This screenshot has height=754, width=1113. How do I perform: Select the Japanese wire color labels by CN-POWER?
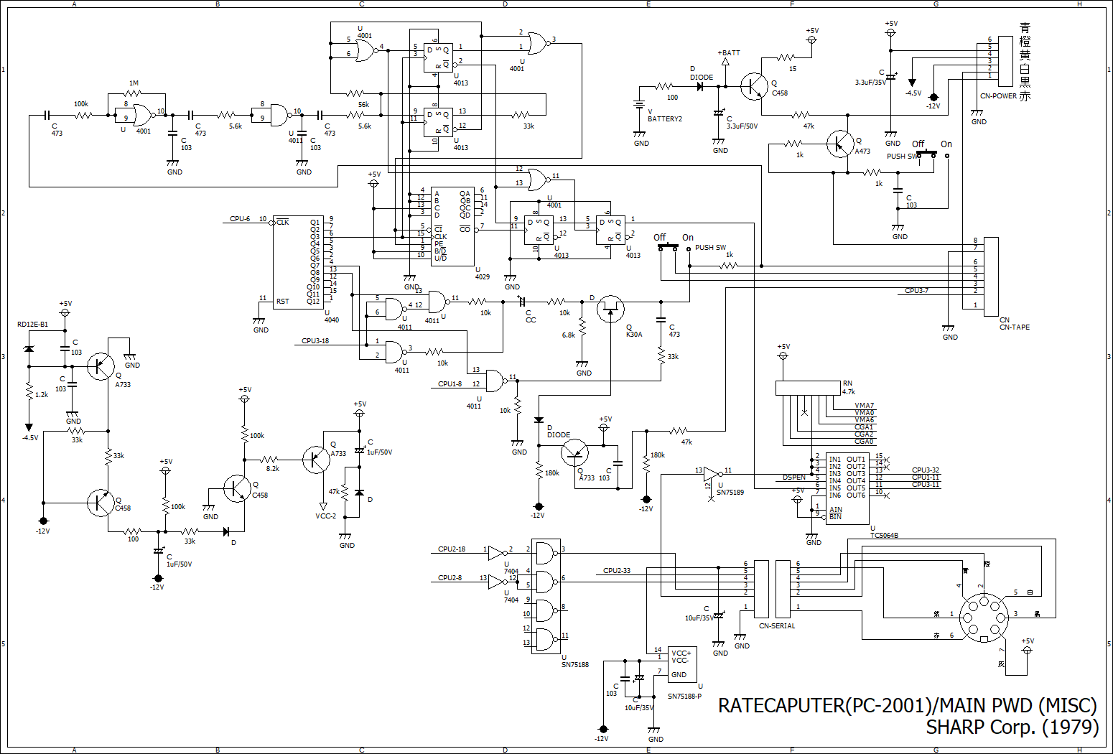(x=1025, y=62)
